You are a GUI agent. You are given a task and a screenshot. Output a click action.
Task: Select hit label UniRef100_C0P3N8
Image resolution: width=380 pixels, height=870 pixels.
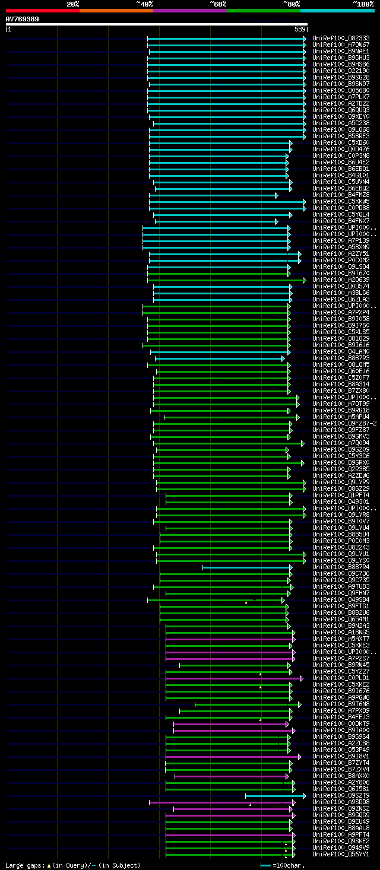(x=341, y=156)
